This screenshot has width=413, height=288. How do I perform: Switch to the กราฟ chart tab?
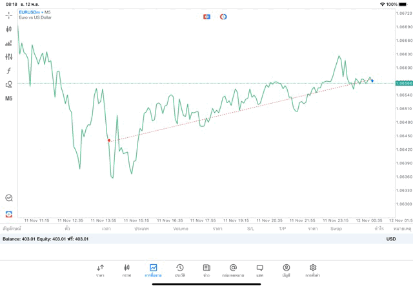point(126,270)
